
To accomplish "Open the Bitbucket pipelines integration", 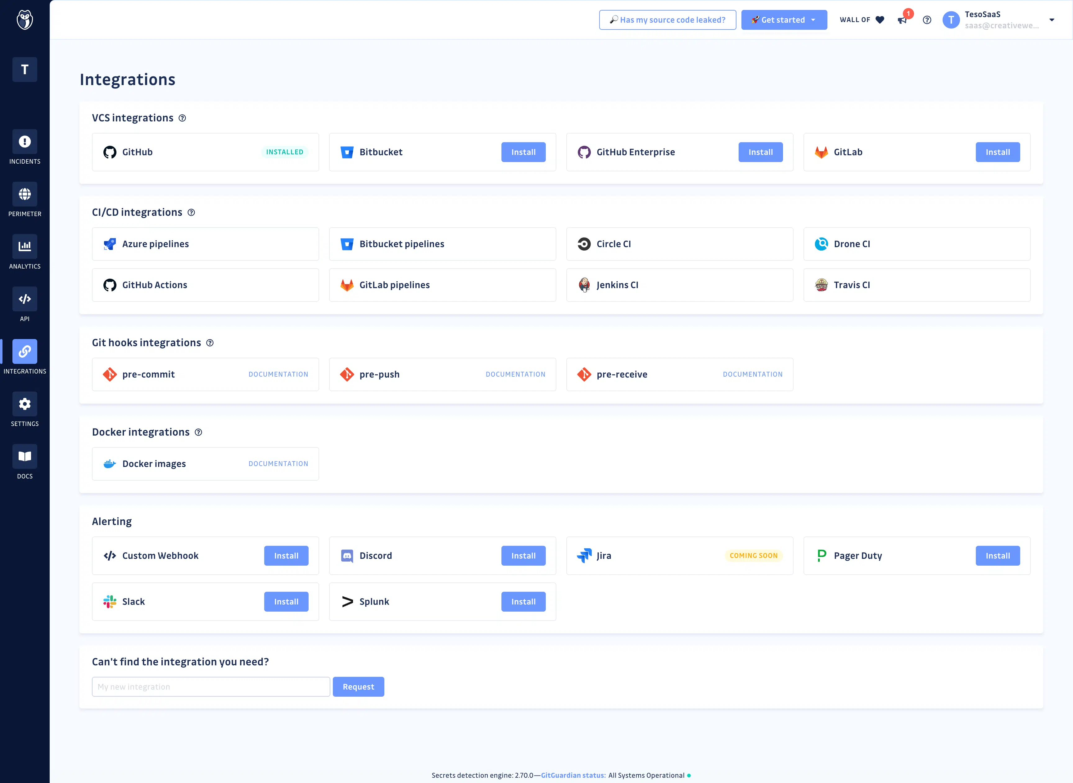I will pos(443,244).
